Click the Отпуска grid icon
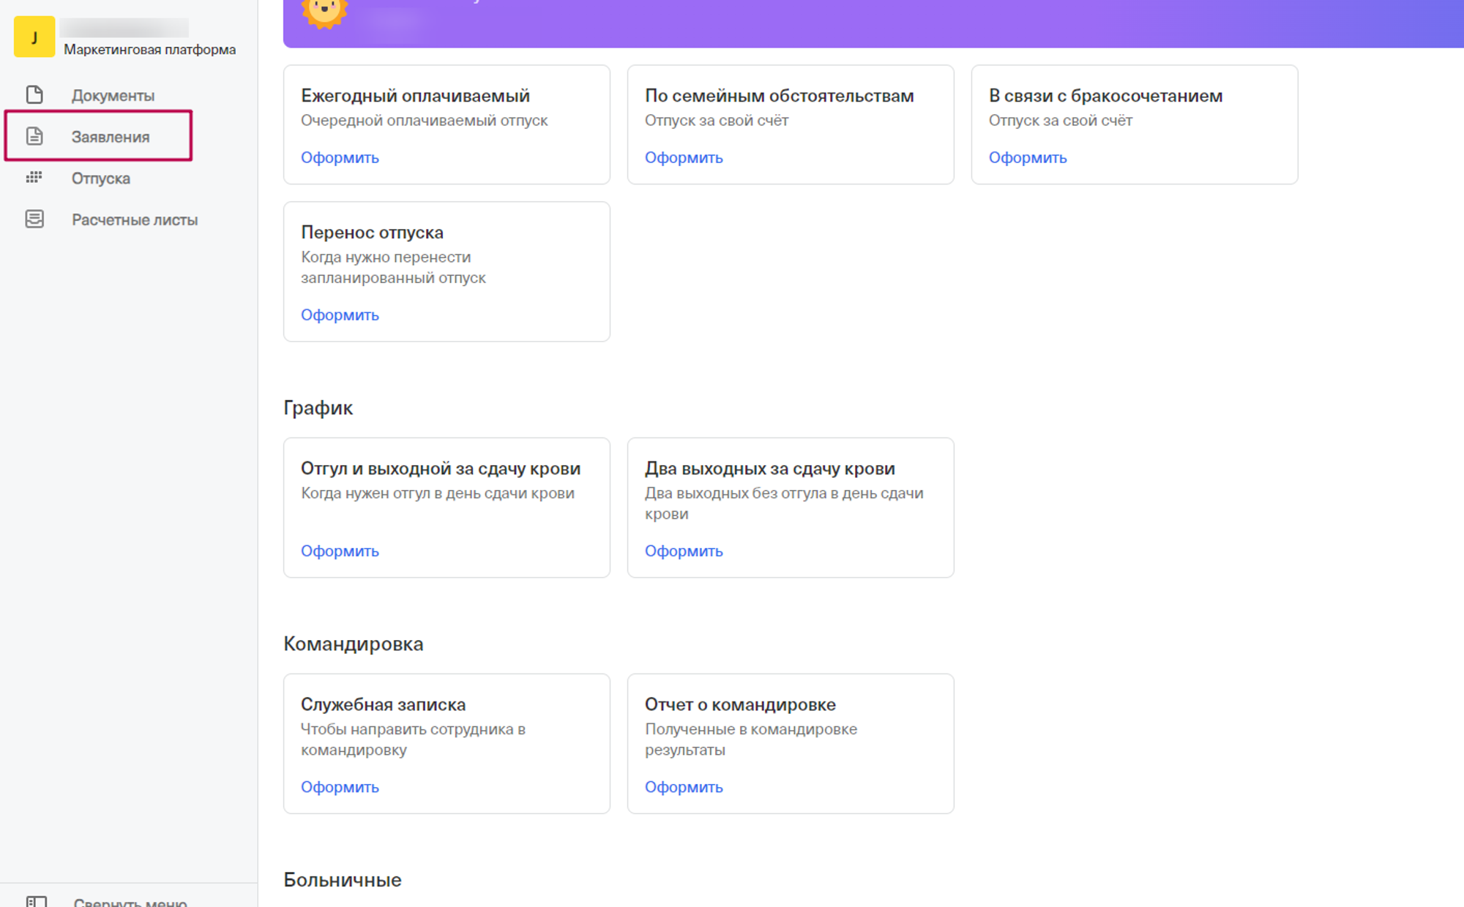Image resolution: width=1464 pixels, height=907 pixels. click(x=34, y=178)
